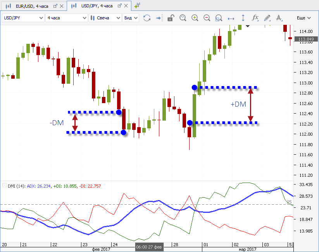Expand the 'Еще' more options menu
Screen dimensions: 319x252
click(x=303, y=18)
